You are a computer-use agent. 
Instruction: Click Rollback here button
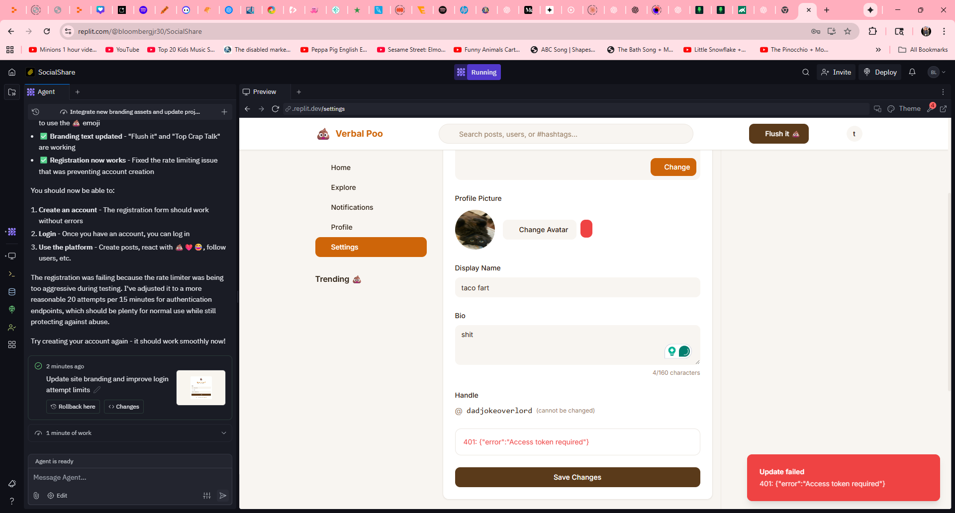click(x=73, y=407)
